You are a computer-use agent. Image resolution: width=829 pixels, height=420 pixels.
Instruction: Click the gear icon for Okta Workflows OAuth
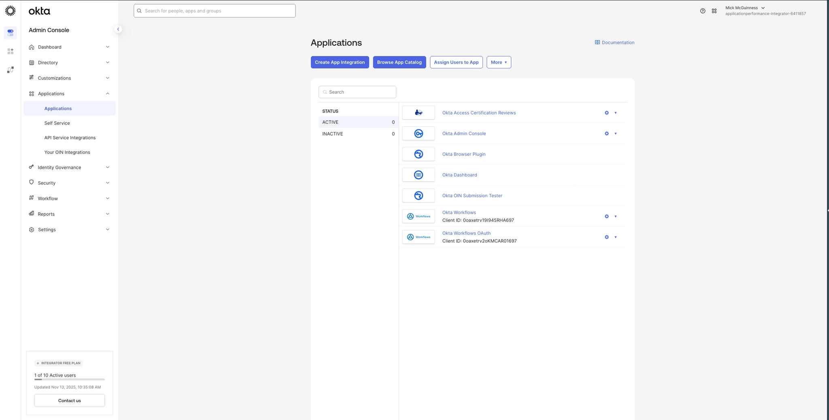click(x=606, y=237)
